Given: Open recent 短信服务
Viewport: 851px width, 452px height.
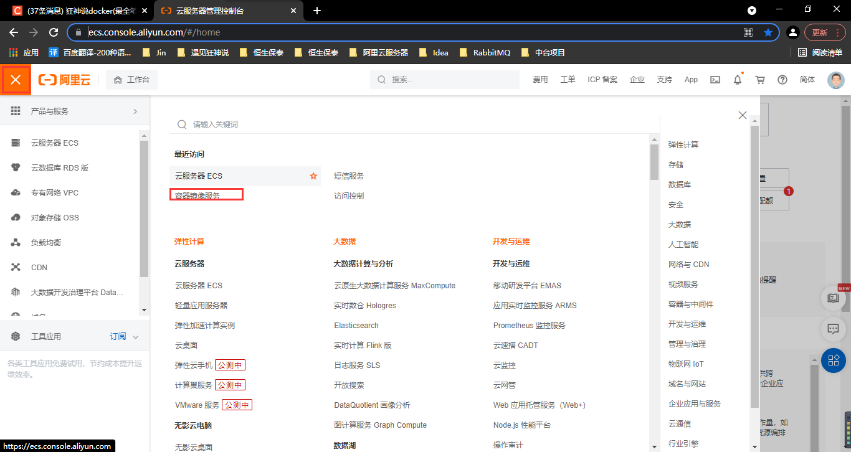Looking at the screenshot, I should pos(349,176).
